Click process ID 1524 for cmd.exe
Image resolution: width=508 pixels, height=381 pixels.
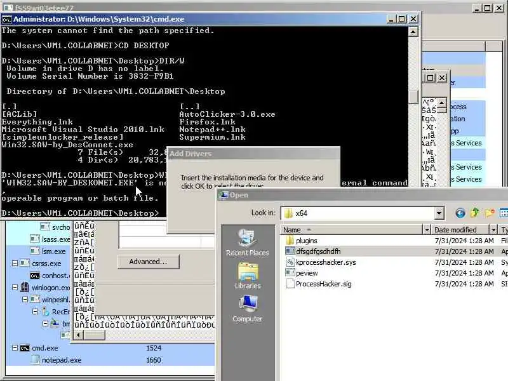(x=154, y=348)
